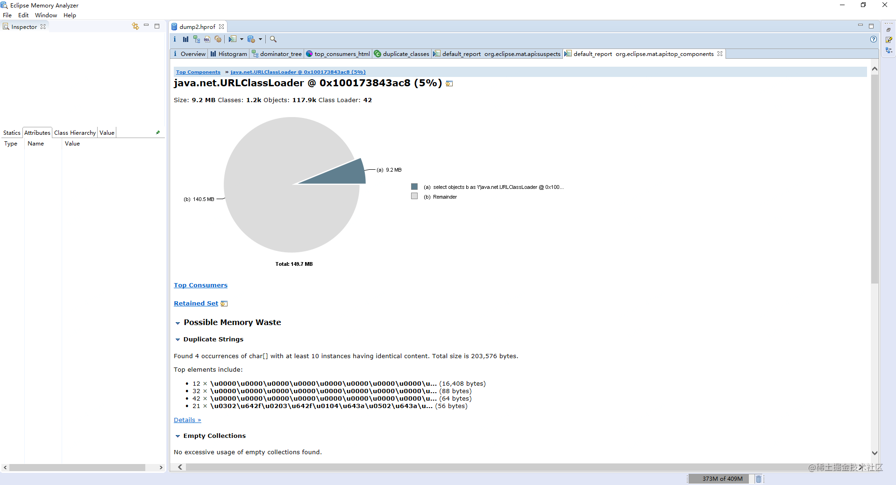The height and width of the screenshot is (485, 896).
Task: Open dropdown arrow next to Query Browser icon
Action: 260,39
